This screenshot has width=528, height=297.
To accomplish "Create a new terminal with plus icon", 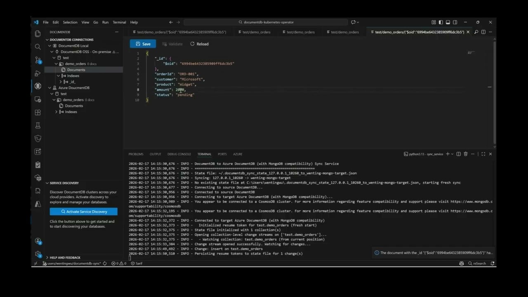I will click(x=448, y=154).
